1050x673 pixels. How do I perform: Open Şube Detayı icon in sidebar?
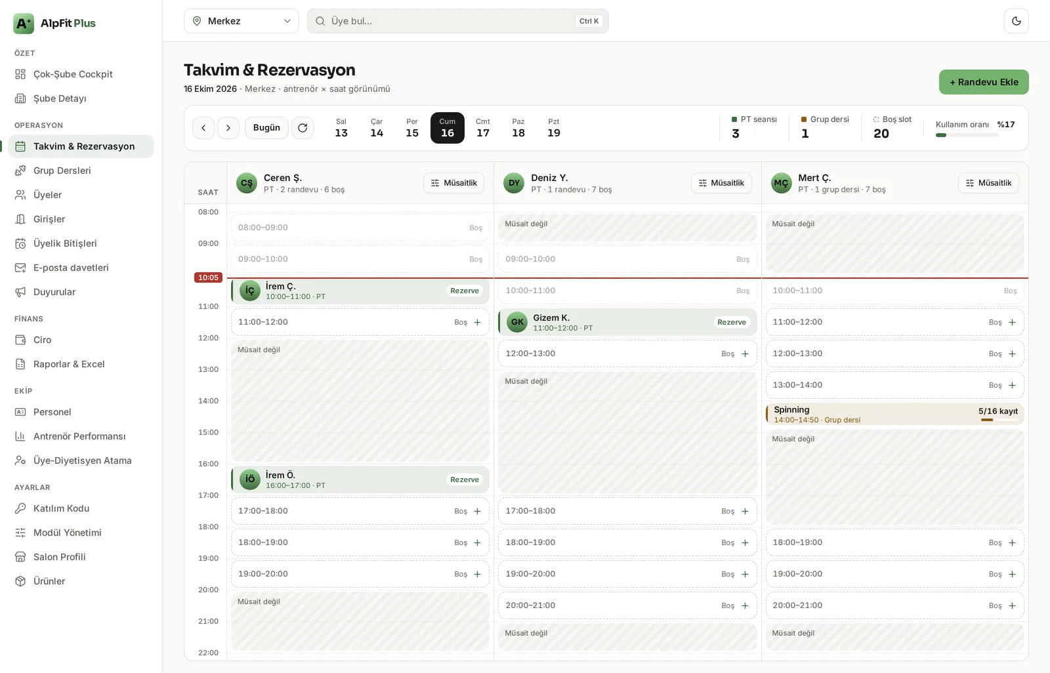(x=20, y=98)
